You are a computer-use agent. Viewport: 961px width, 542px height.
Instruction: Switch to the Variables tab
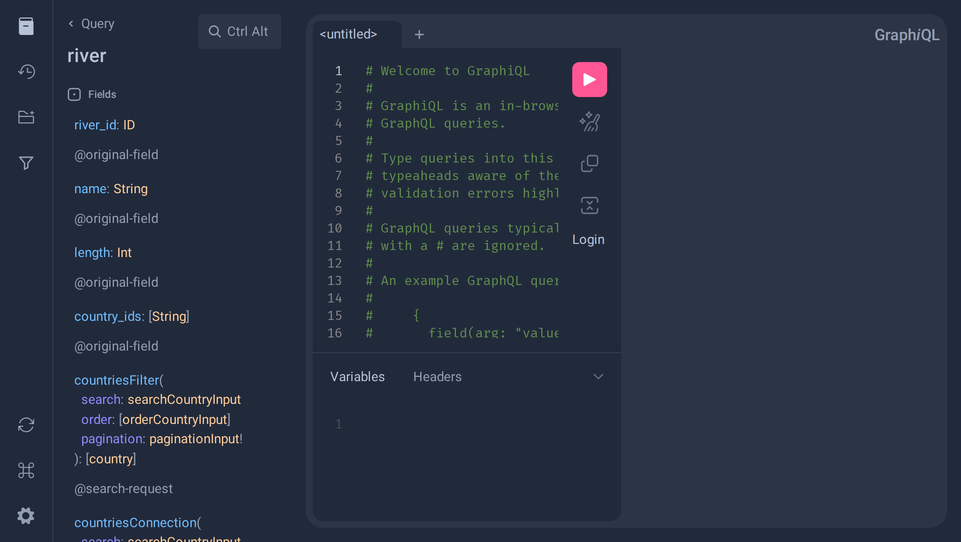(x=357, y=377)
